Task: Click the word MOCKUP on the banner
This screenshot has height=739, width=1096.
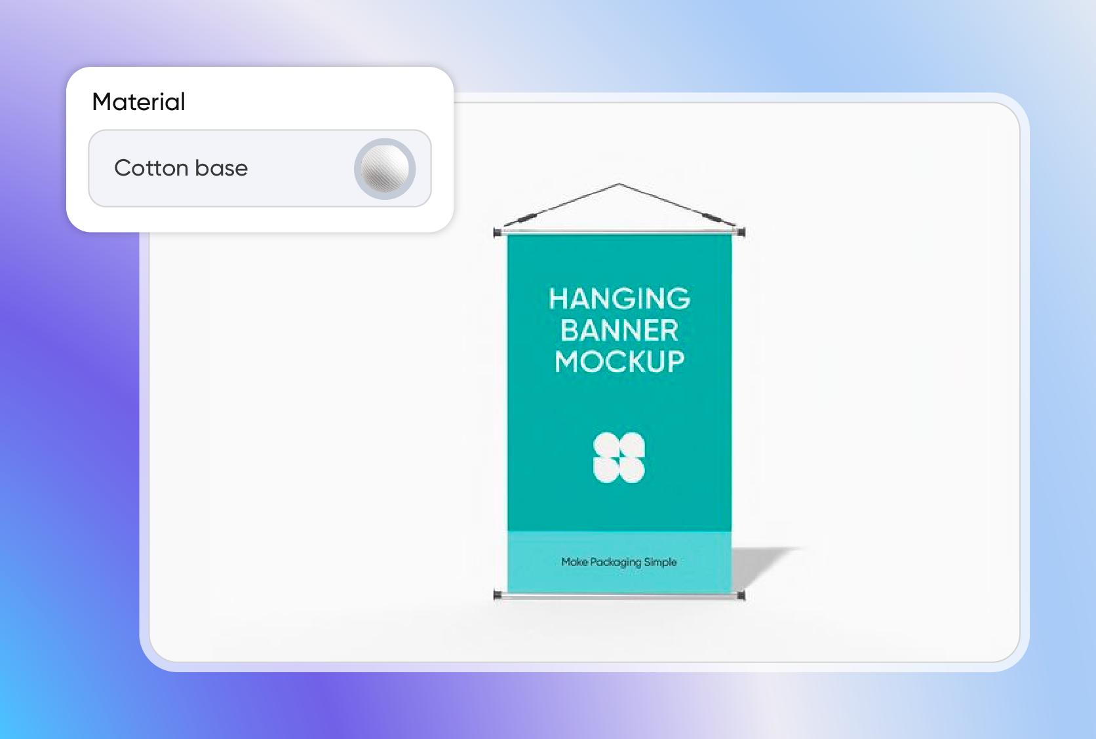Action: pyautogui.click(x=619, y=362)
